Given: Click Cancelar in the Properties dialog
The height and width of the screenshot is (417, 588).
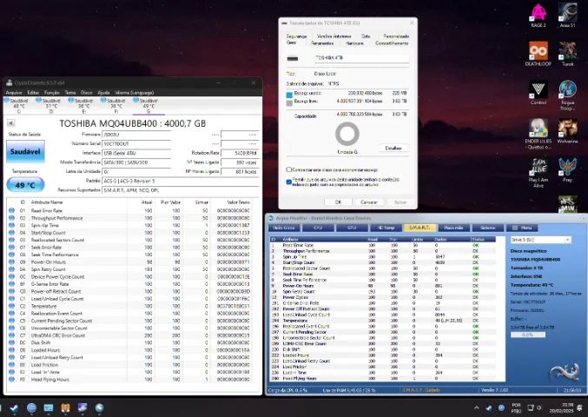Looking at the screenshot, I should pyautogui.click(x=368, y=202).
